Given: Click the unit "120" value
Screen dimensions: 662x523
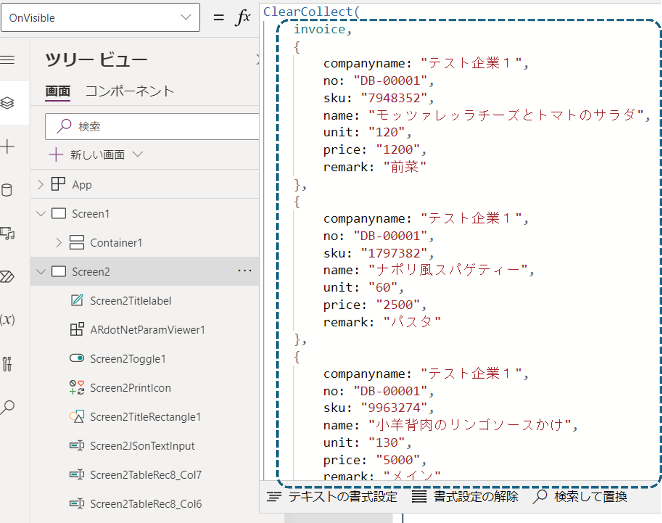Looking at the screenshot, I should (387, 132).
